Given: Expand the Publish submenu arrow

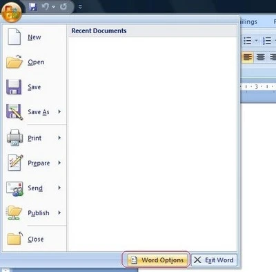Looking at the screenshot, I should click(59, 212).
